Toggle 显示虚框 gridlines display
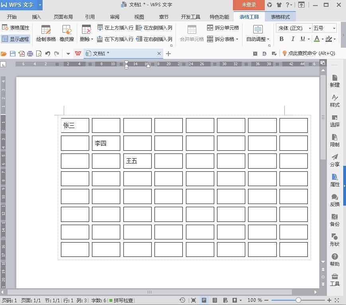 [x=16, y=39]
